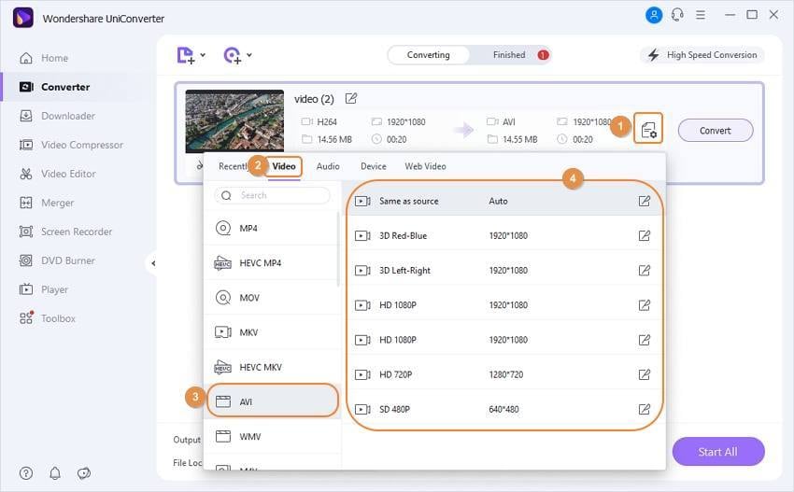Select the Web Video format tab
Viewport: 794px width, 492px height.
[x=425, y=166]
